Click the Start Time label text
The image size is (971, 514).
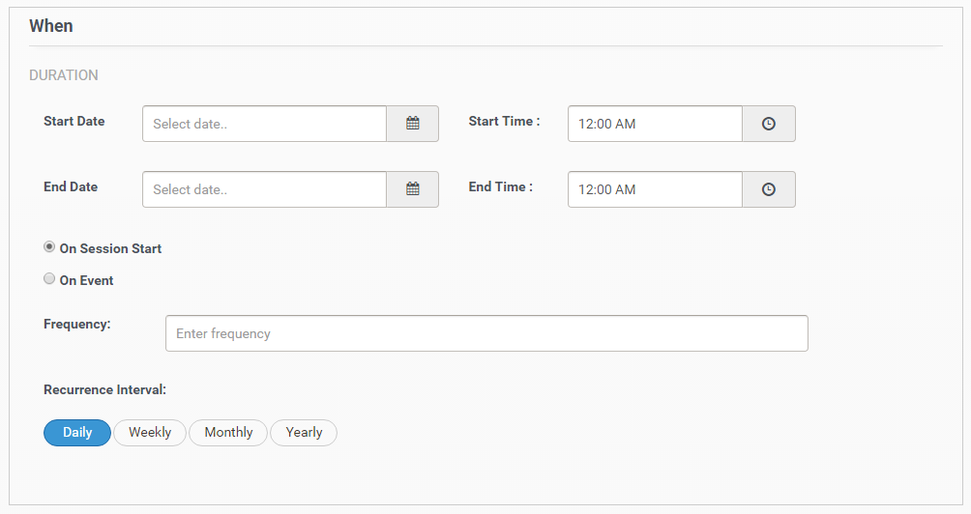coord(504,122)
